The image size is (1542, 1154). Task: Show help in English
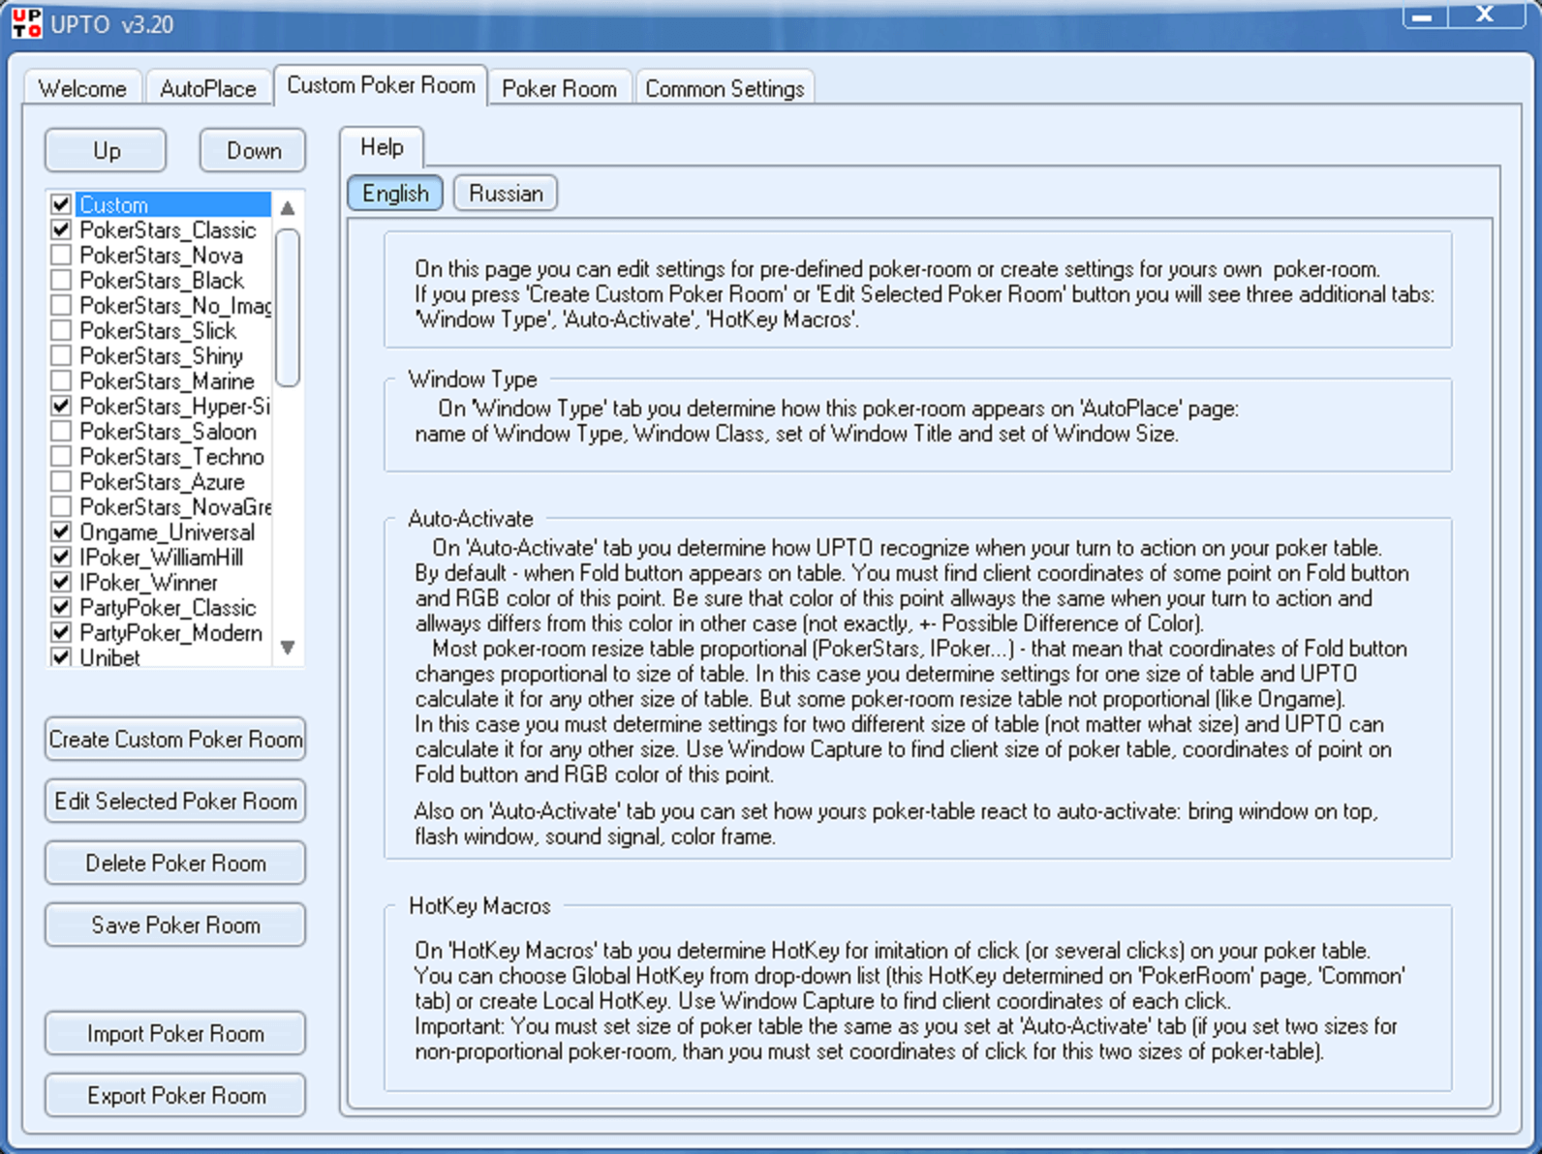395,193
